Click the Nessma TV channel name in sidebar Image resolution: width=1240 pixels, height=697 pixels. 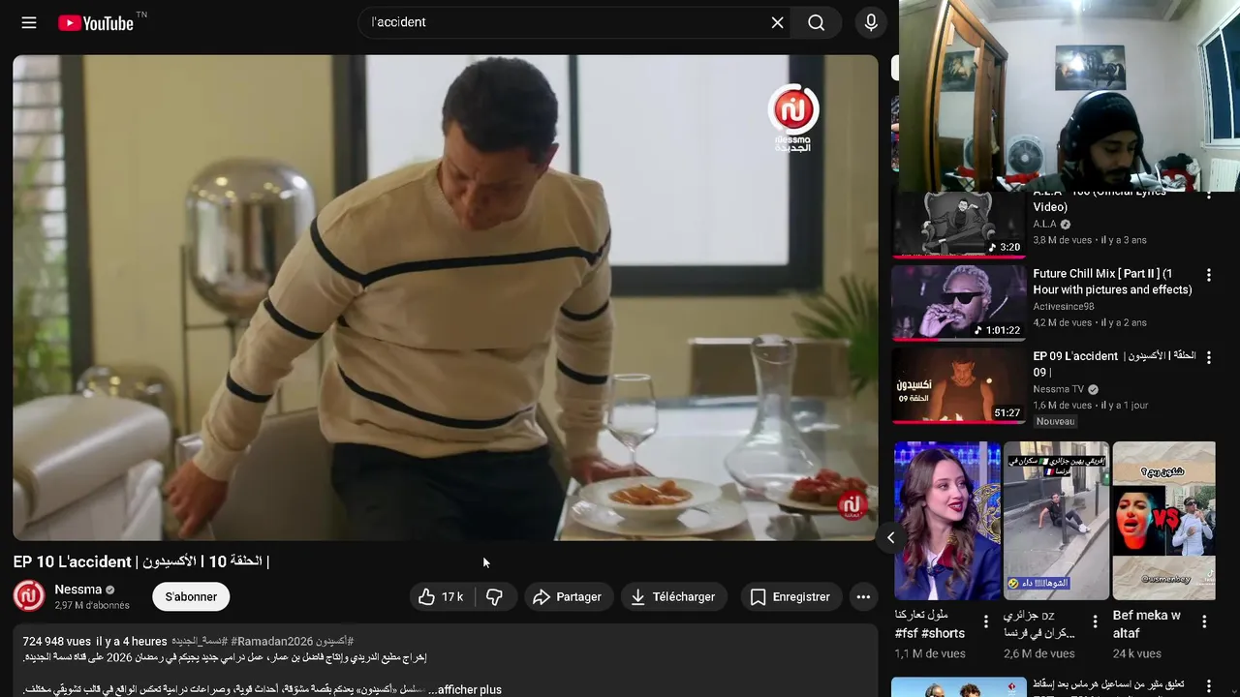[x=1059, y=389]
